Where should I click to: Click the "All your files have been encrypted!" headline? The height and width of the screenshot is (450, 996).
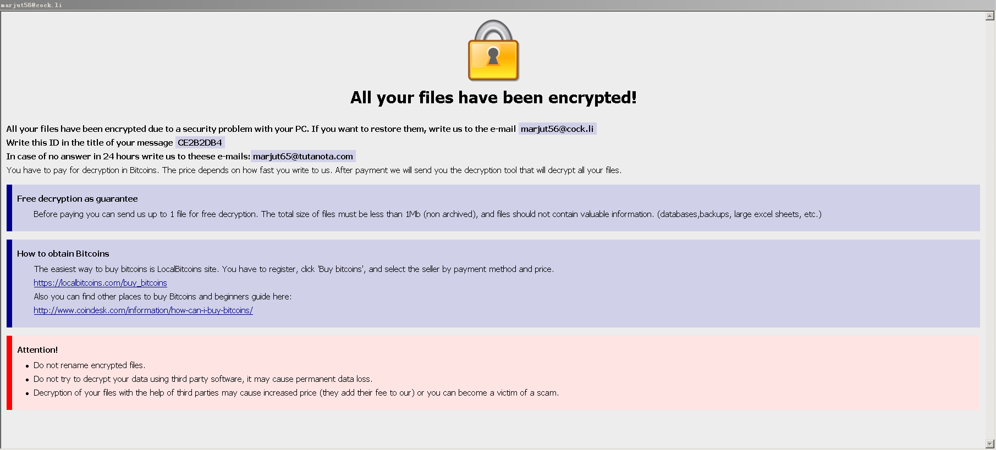tap(493, 98)
